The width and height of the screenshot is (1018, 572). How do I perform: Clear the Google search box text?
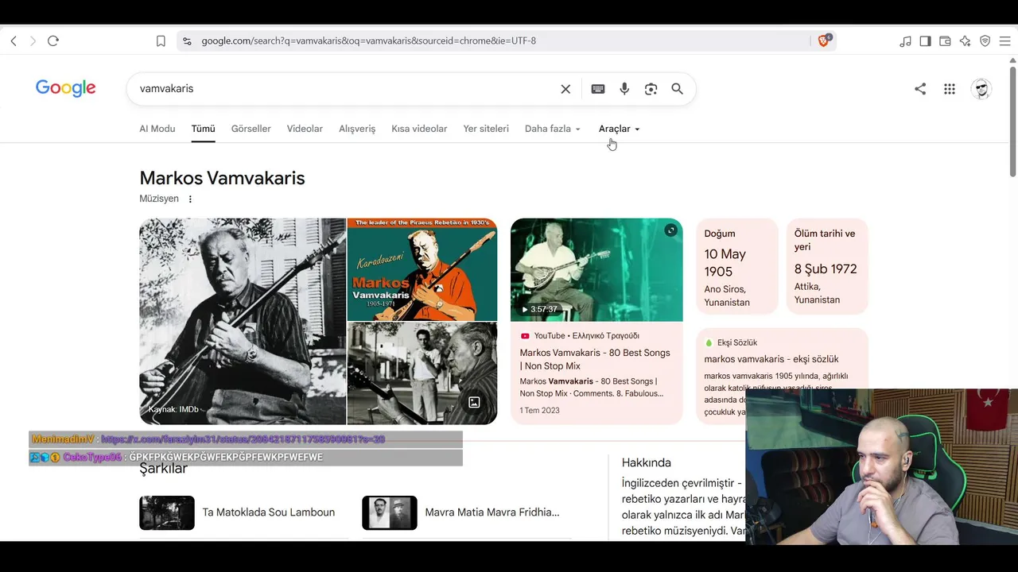click(565, 89)
